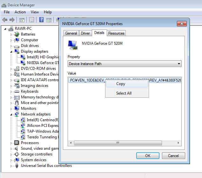Image resolution: width=202 pixels, height=178 pixels.
Task: Select the System devices icon
Action: pos(17,160)
